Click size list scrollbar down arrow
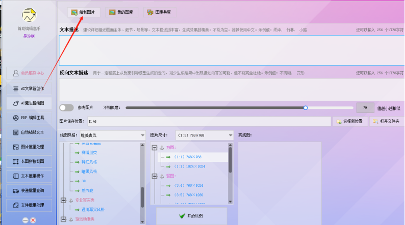Viewport: 405px width, 225px height. tap(230, 202)
